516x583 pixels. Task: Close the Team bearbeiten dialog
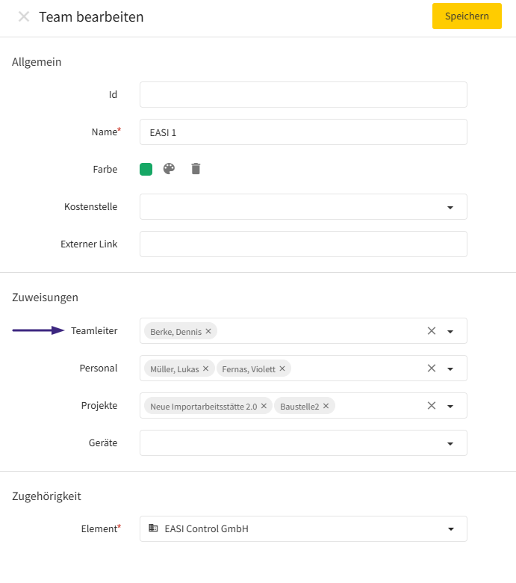[x=24, y=16]
